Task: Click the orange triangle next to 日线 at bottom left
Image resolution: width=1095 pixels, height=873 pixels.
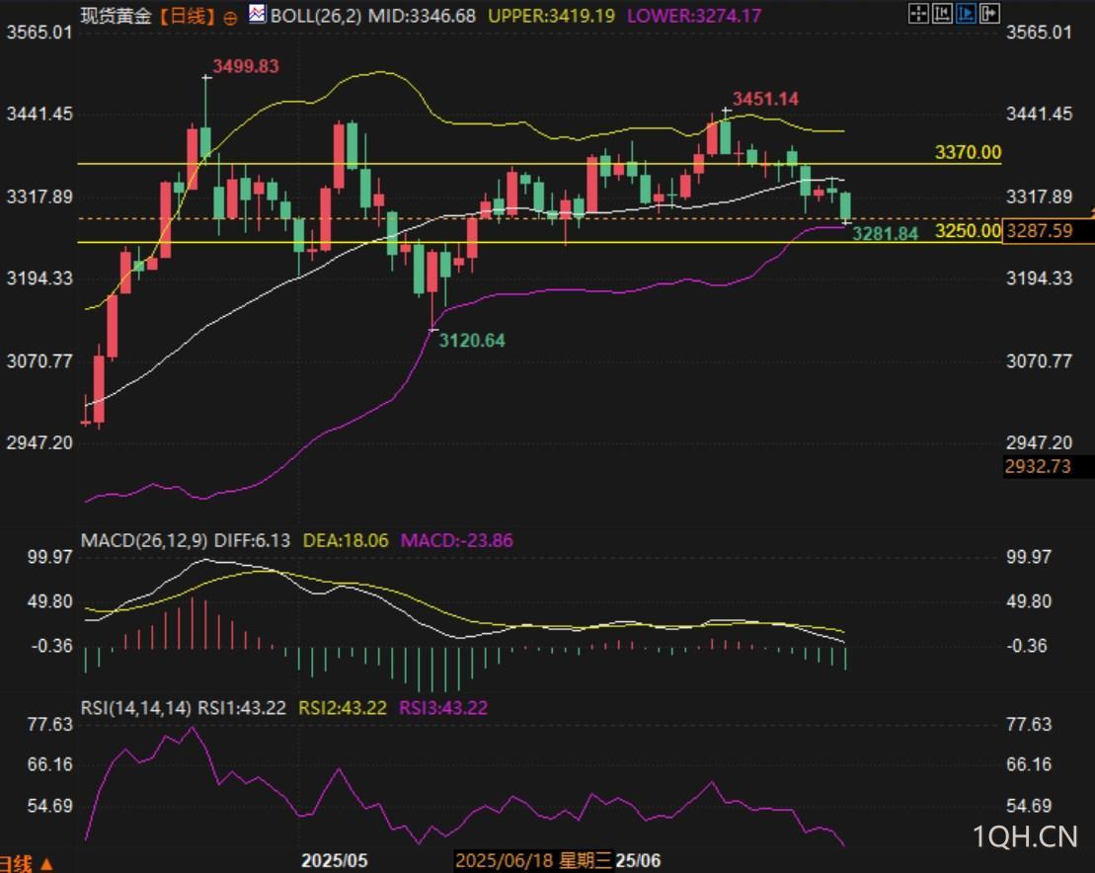Action: 46,865
